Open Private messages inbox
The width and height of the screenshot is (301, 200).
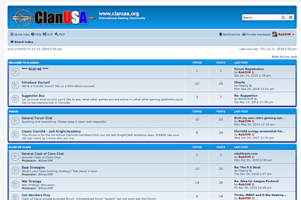[x=257, y=34]
